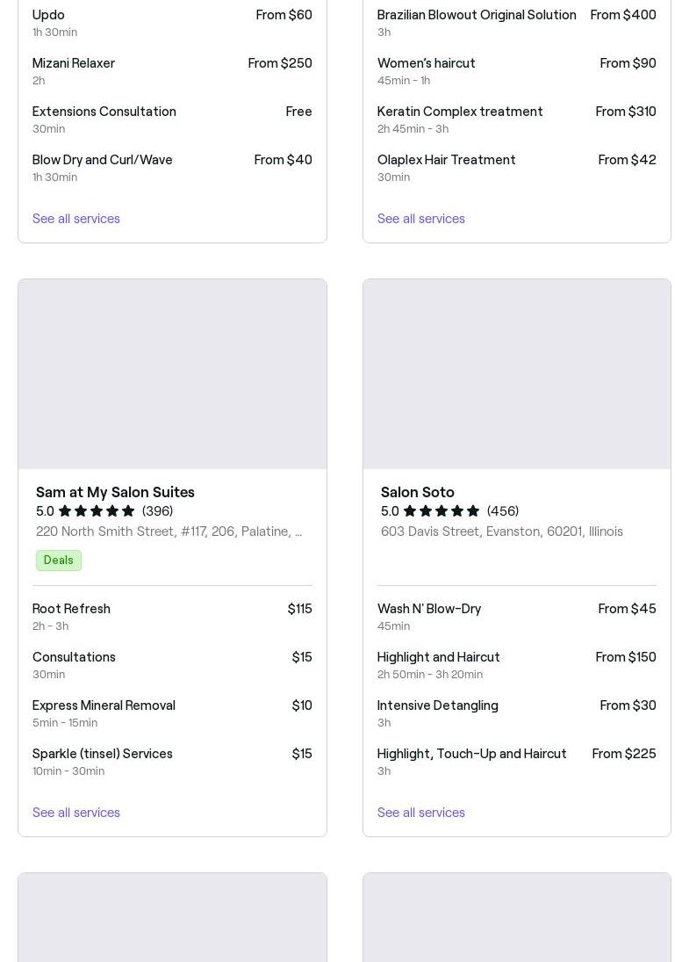Open the Sam at My Salon Suites photo

tap(172, 374)
